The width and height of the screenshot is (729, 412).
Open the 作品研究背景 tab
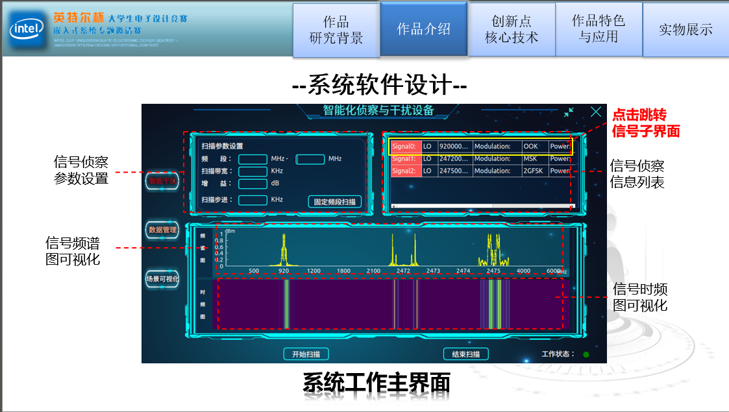pos(336,30)
